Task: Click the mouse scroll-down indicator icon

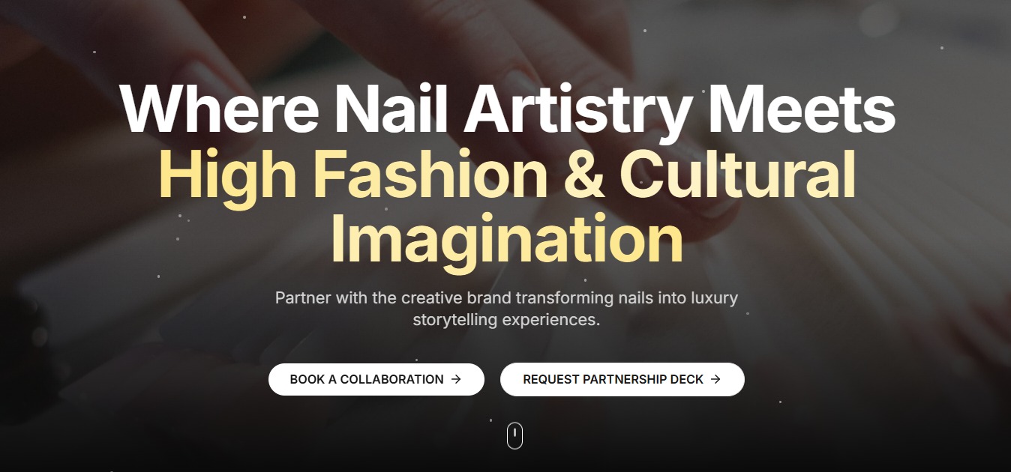Action: [514, 435]
